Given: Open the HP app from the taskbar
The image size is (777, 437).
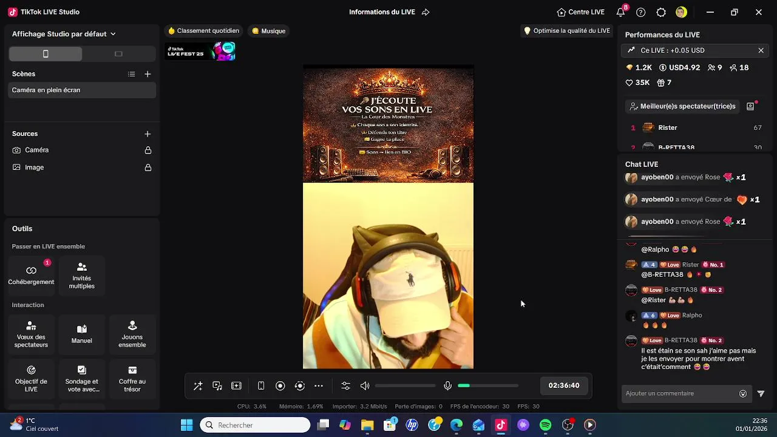Looking at the screenshot, I should click(412, 425).
